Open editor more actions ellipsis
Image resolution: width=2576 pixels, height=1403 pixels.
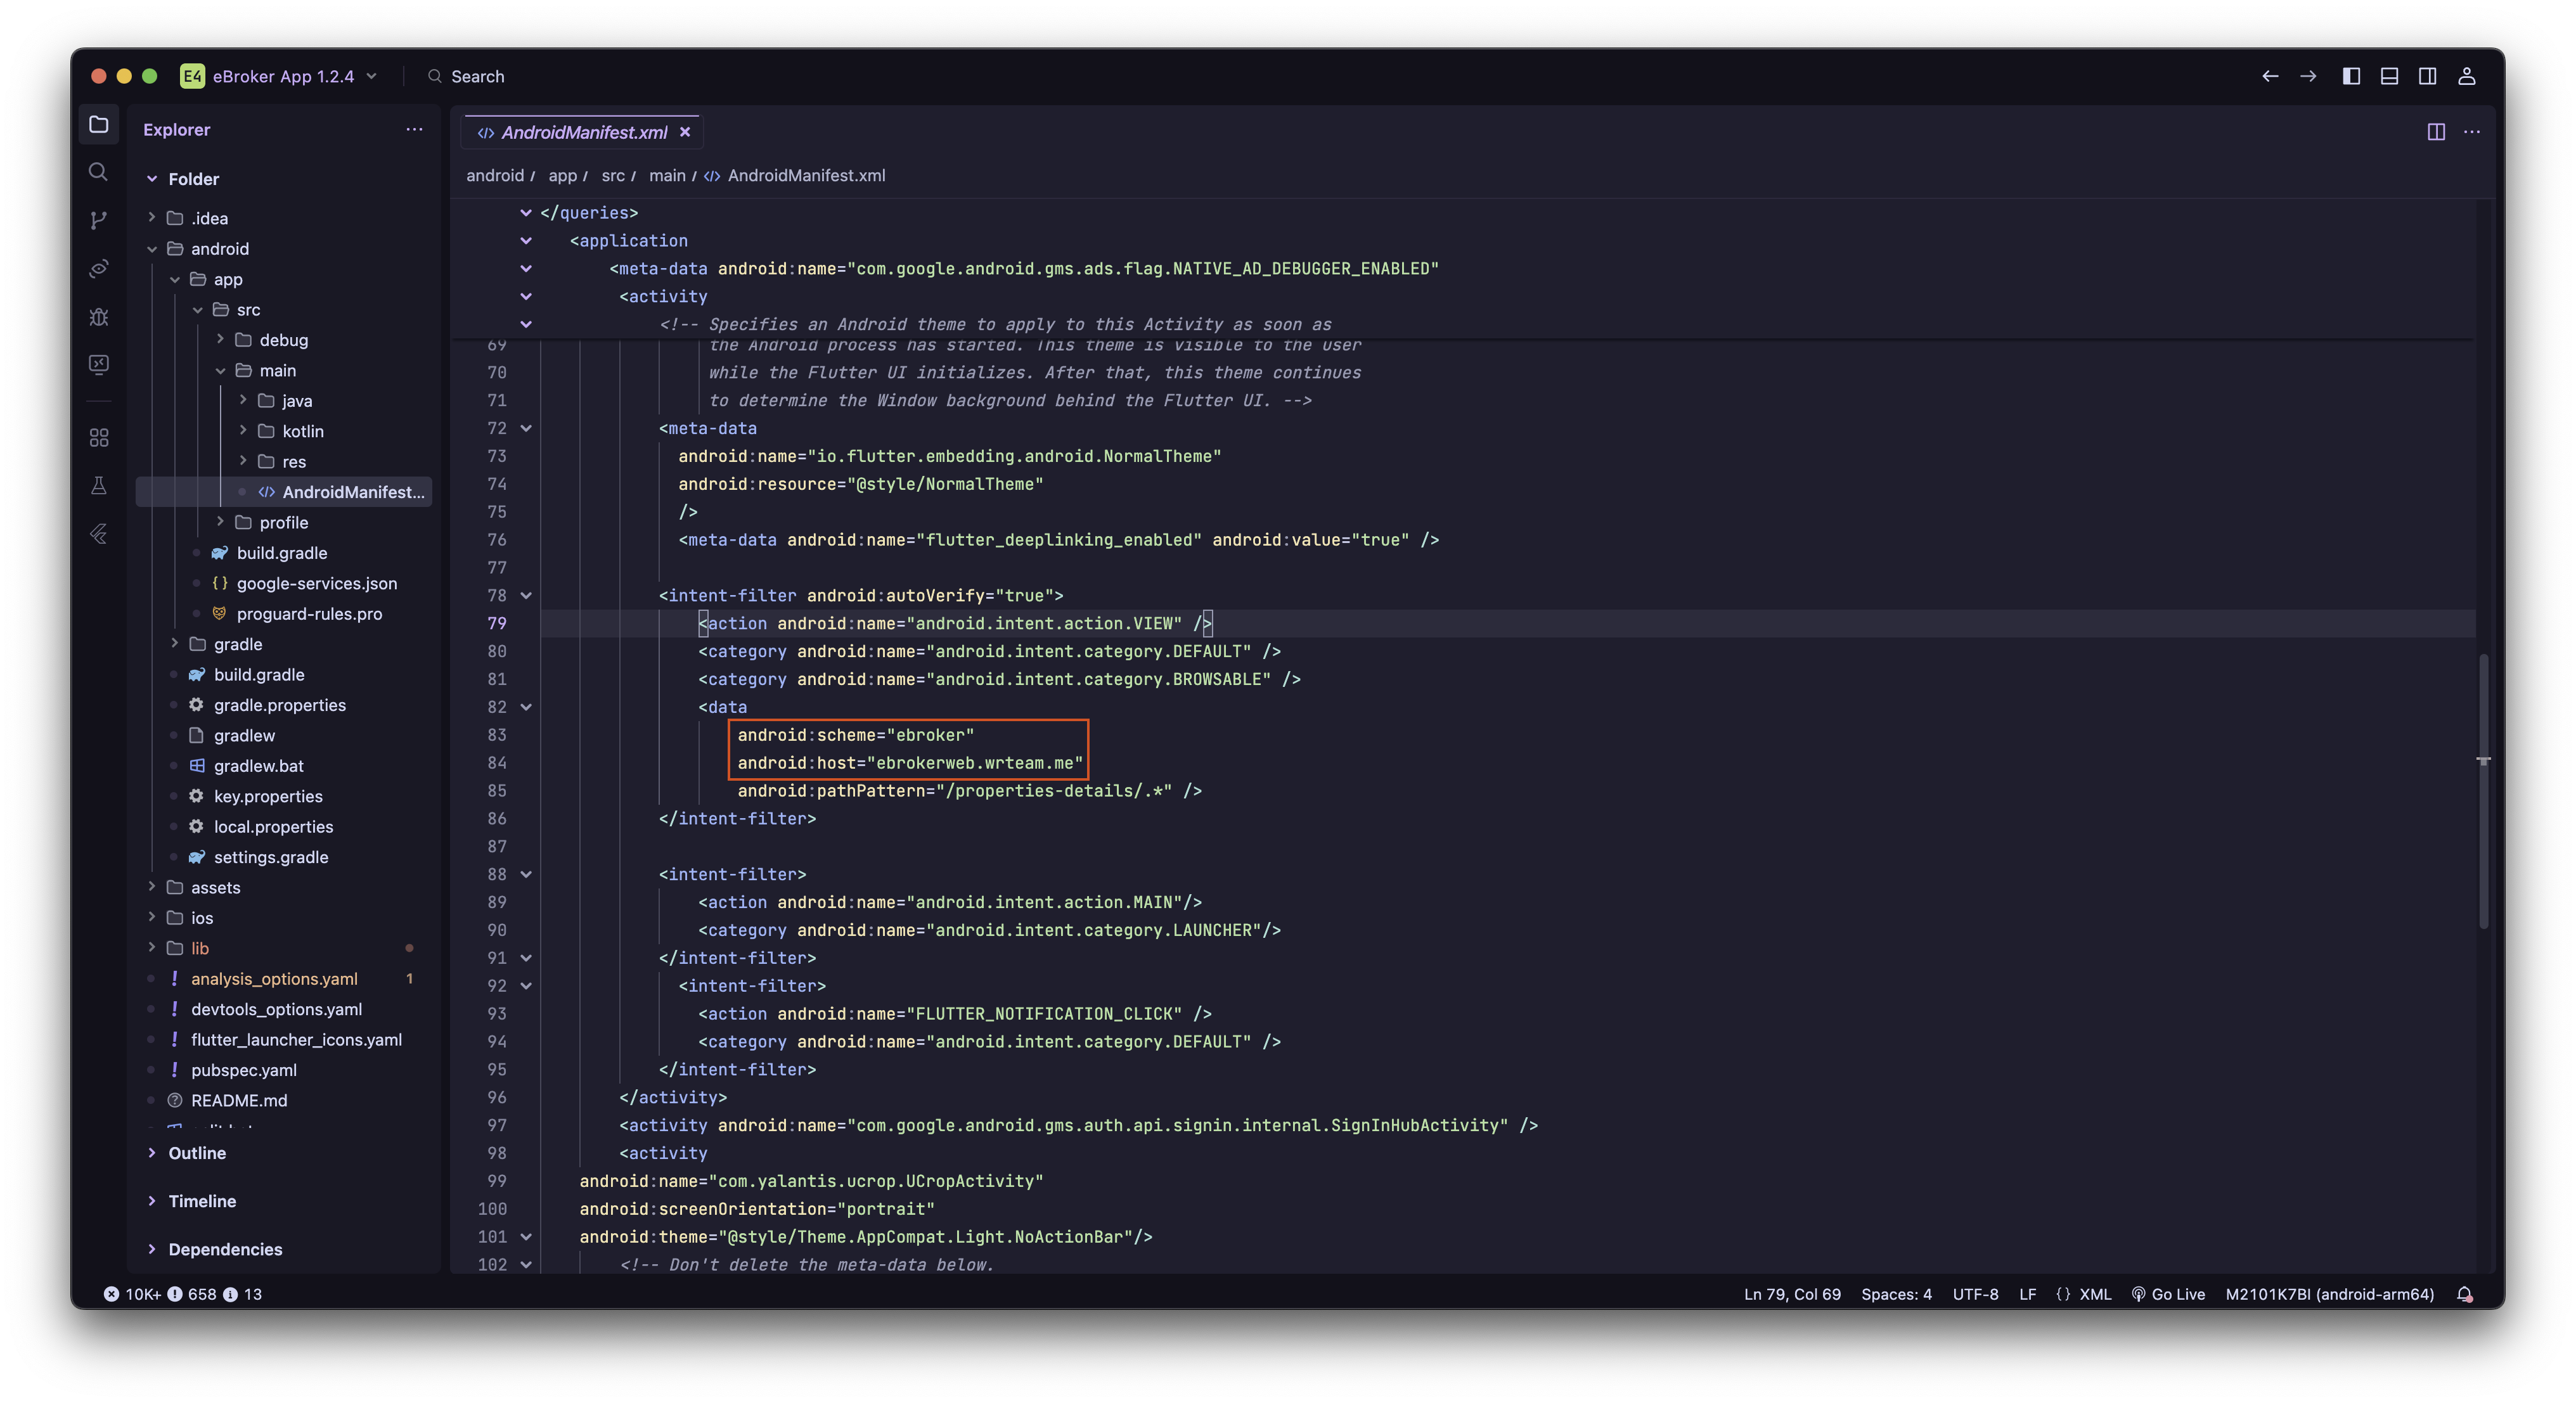pos(2472,132)
